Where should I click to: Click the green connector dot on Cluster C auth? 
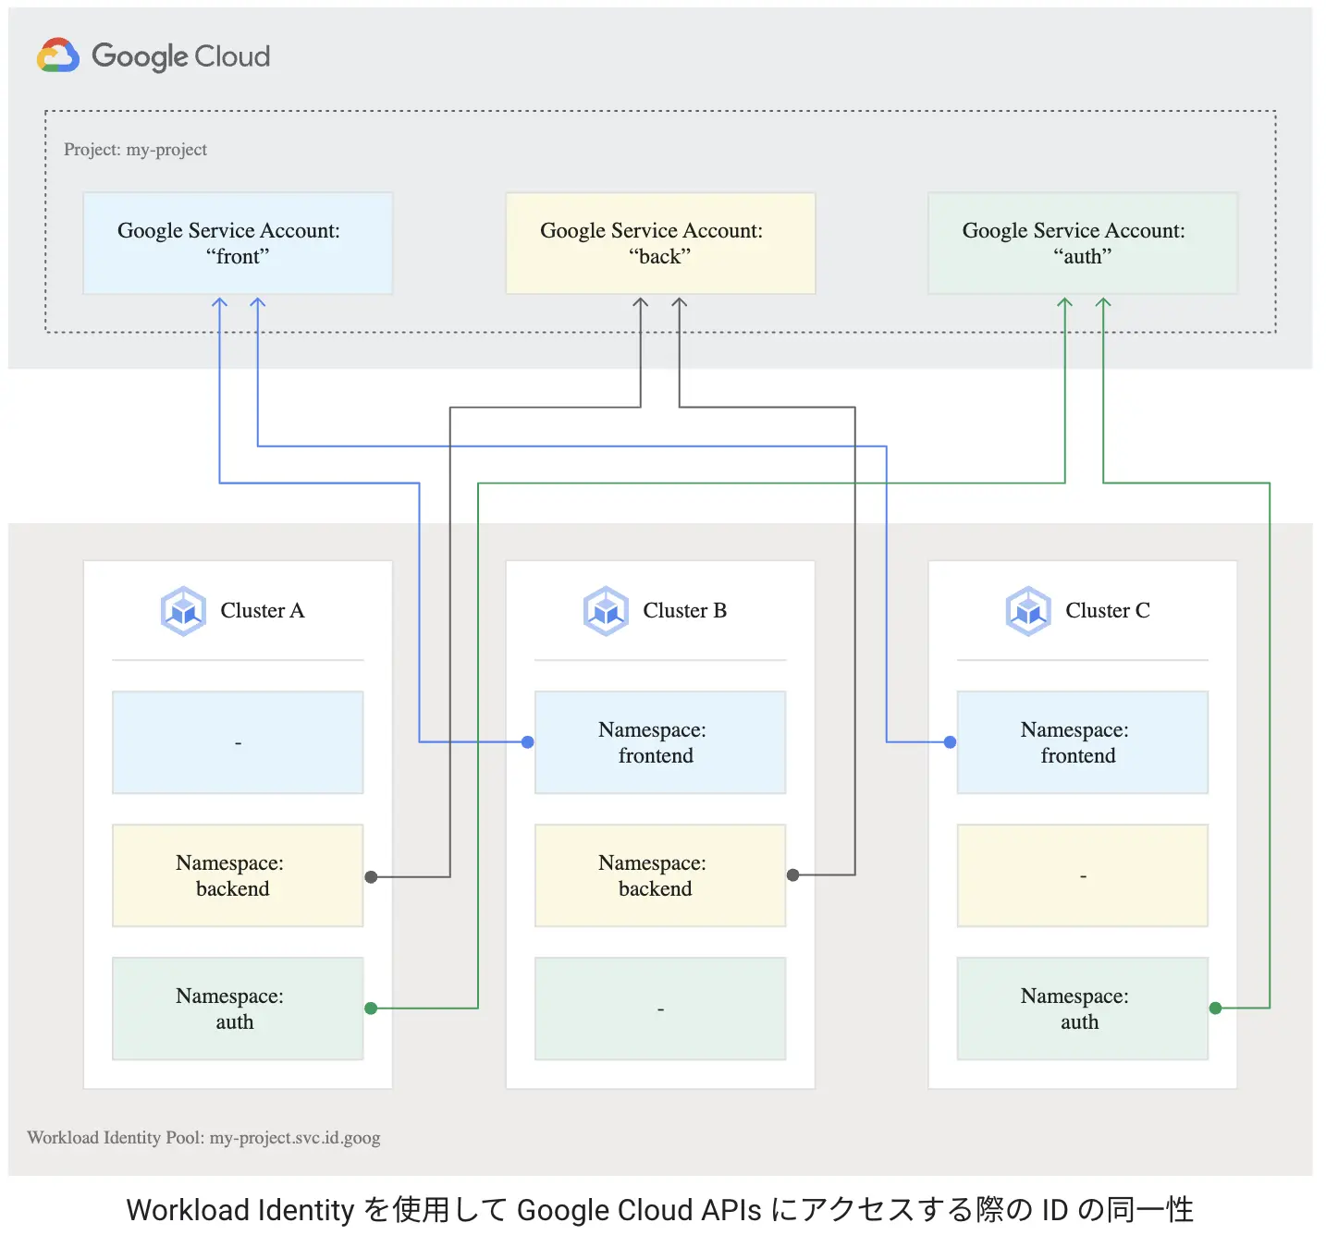tap(1215, 1009)
